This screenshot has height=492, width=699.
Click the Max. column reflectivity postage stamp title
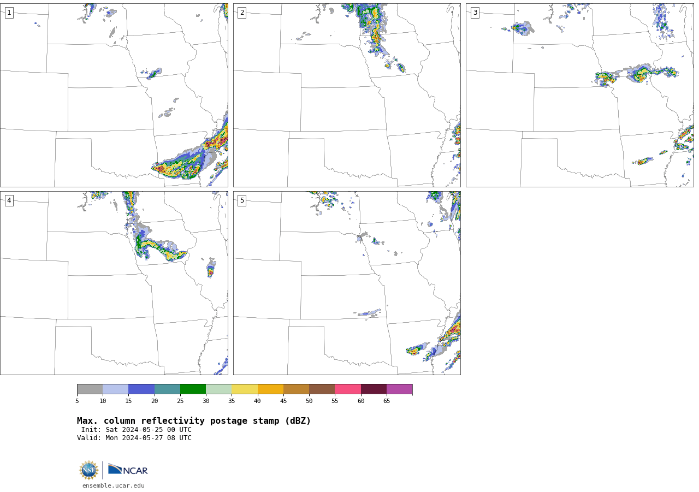(194, 421)
